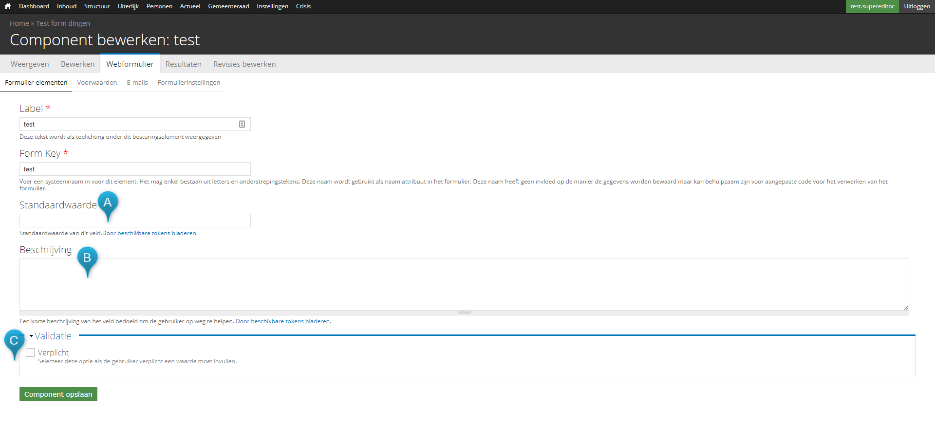Viewport: 935px width, 444px height.
Task: Click the blue marker pin labeled B
Action: pyautogui.click(x=87, y=259)
